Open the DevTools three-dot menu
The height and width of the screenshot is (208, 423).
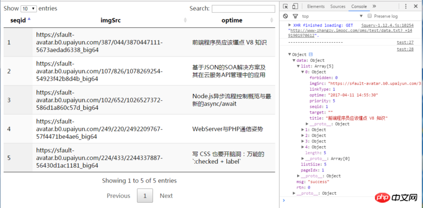406,6
